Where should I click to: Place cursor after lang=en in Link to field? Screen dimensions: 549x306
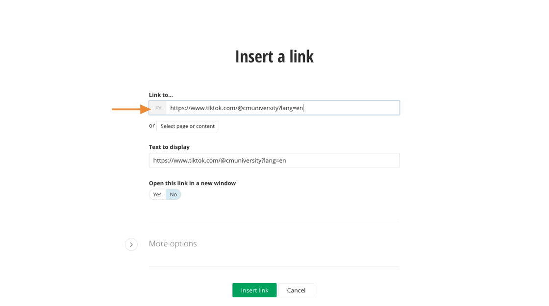click(304, 108)
